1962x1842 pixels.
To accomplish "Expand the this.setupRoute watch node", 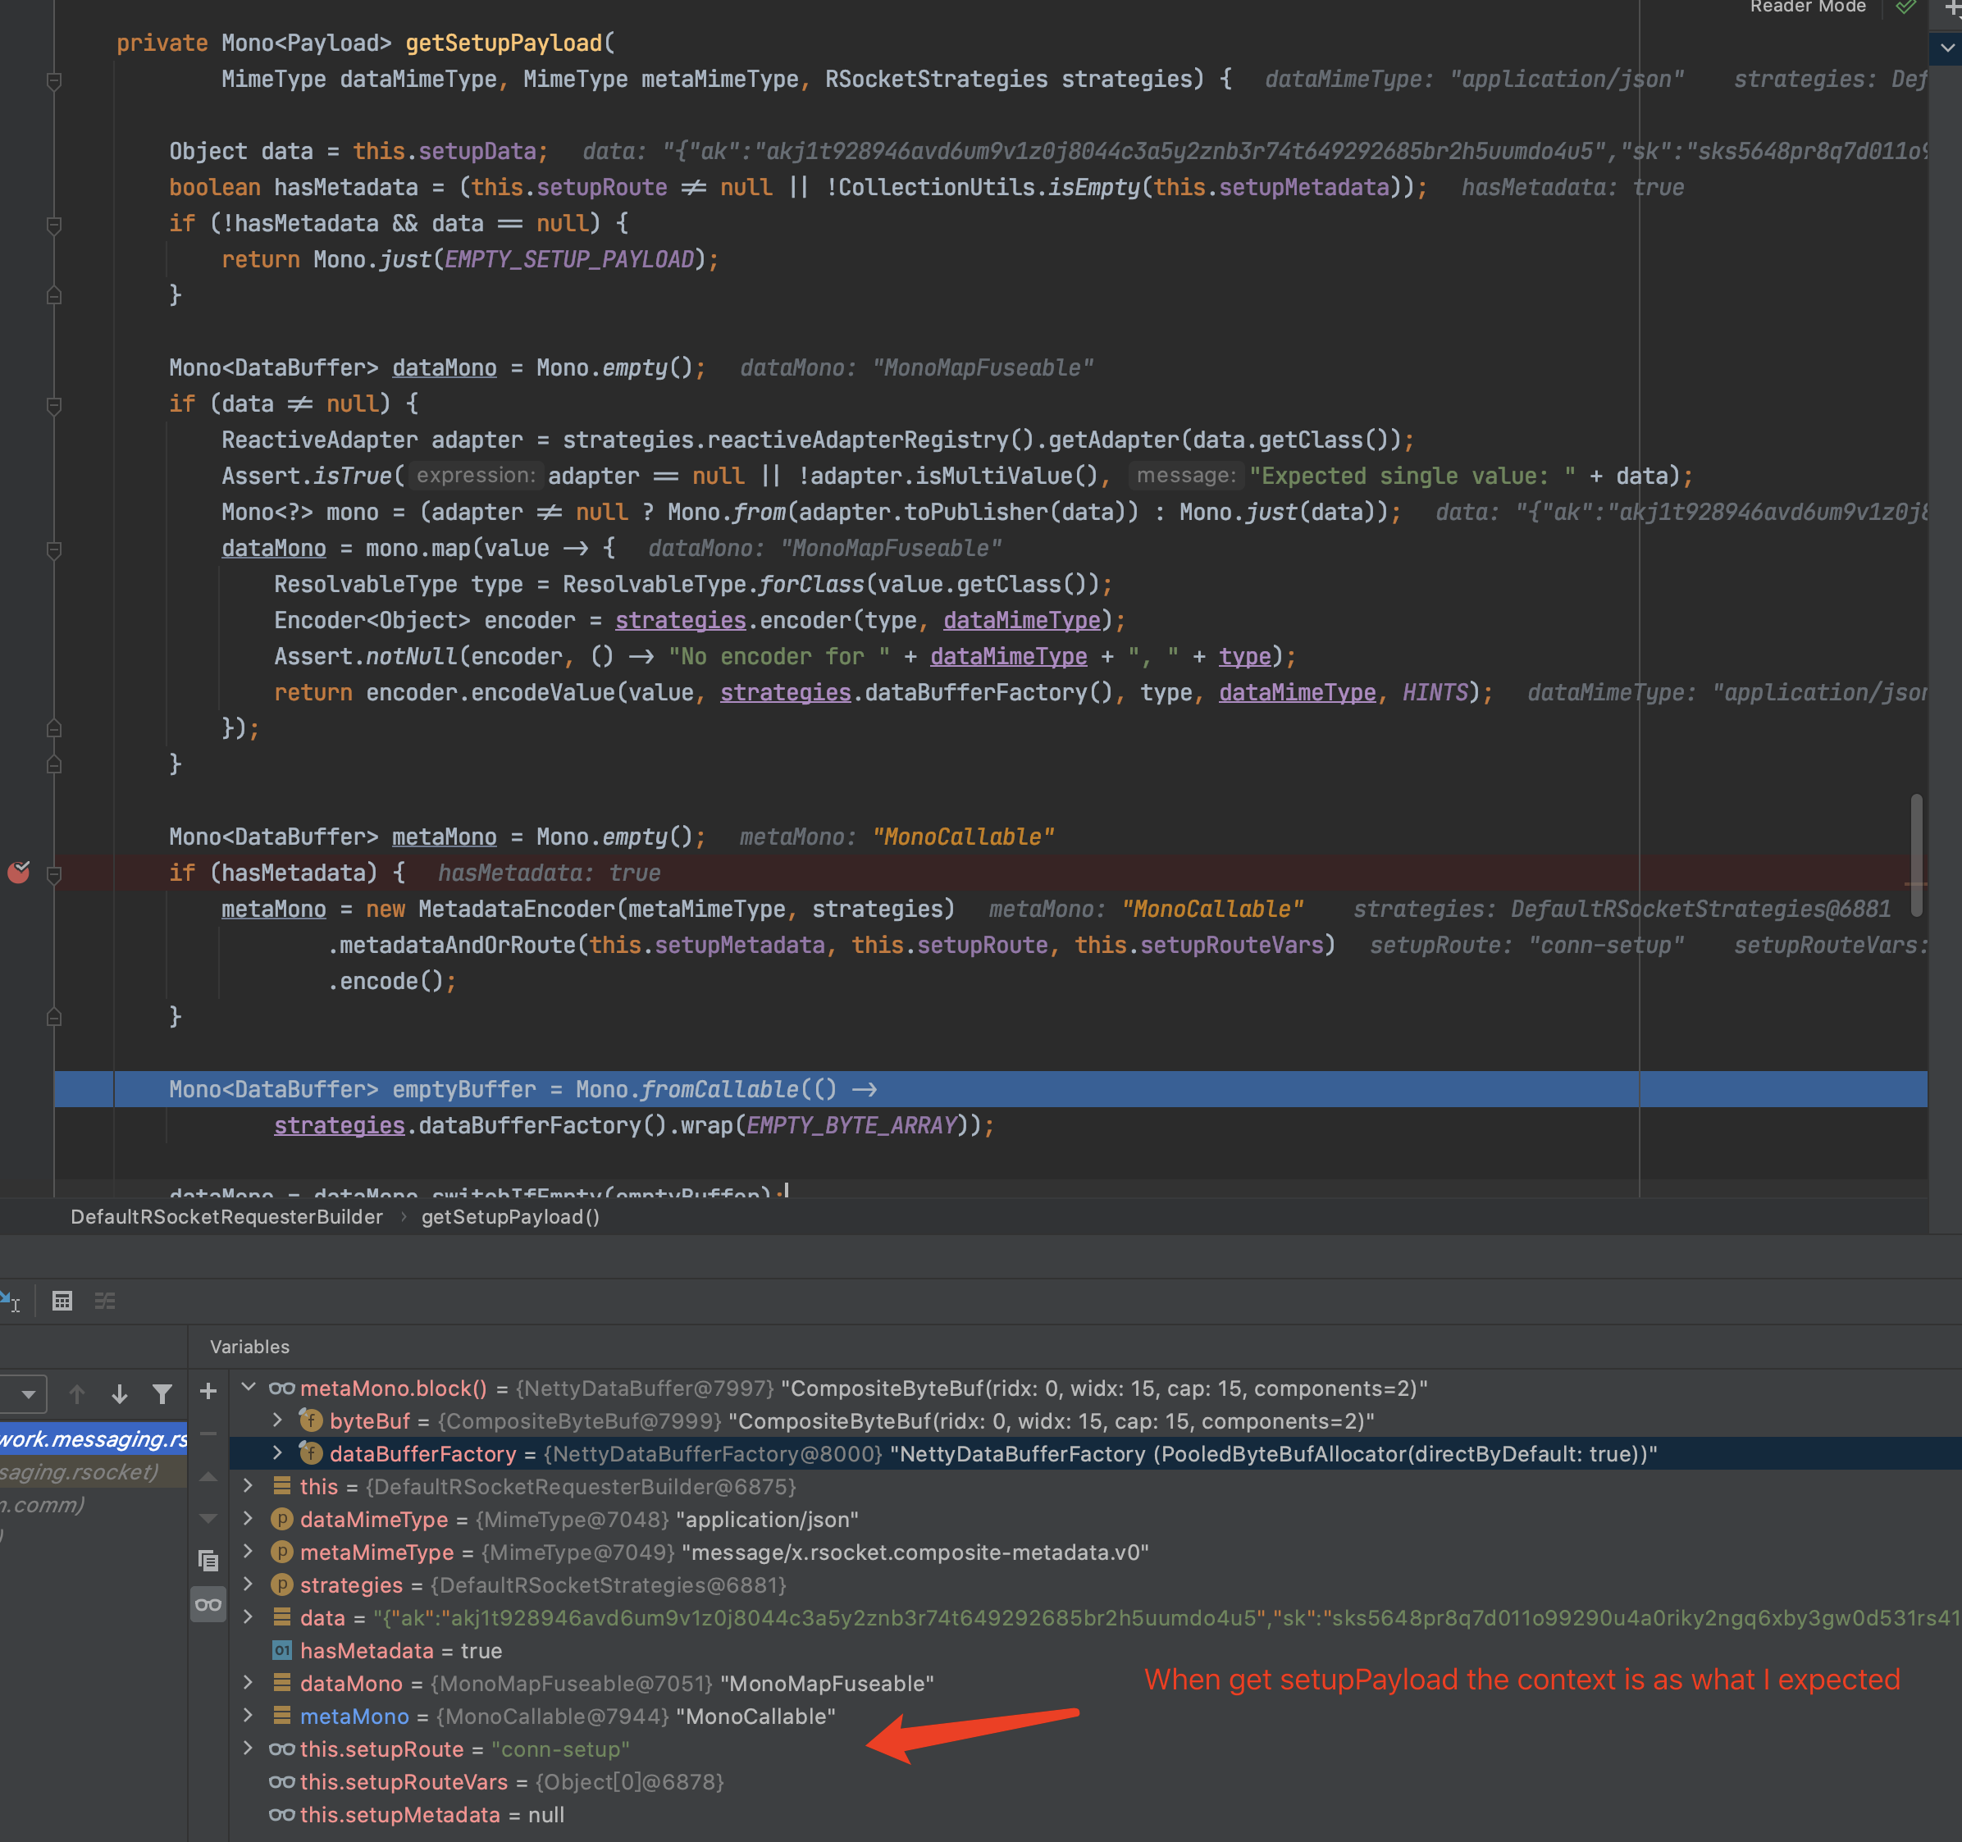I will click(249, 1748).
